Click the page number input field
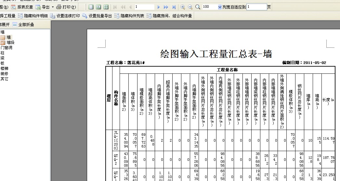The width and height of the screenshot is (340, 181). [144, 7]
